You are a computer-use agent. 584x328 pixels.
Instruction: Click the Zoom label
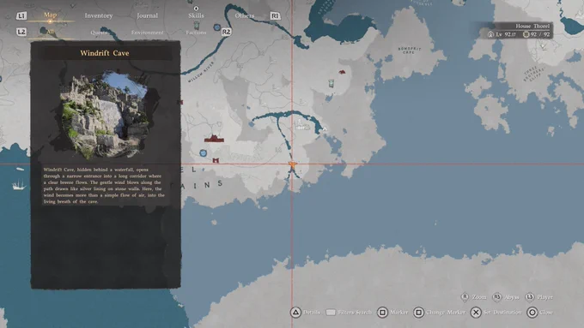click(479, 297)
